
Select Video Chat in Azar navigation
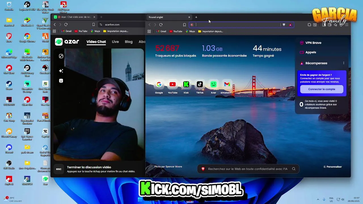point(96,42)
